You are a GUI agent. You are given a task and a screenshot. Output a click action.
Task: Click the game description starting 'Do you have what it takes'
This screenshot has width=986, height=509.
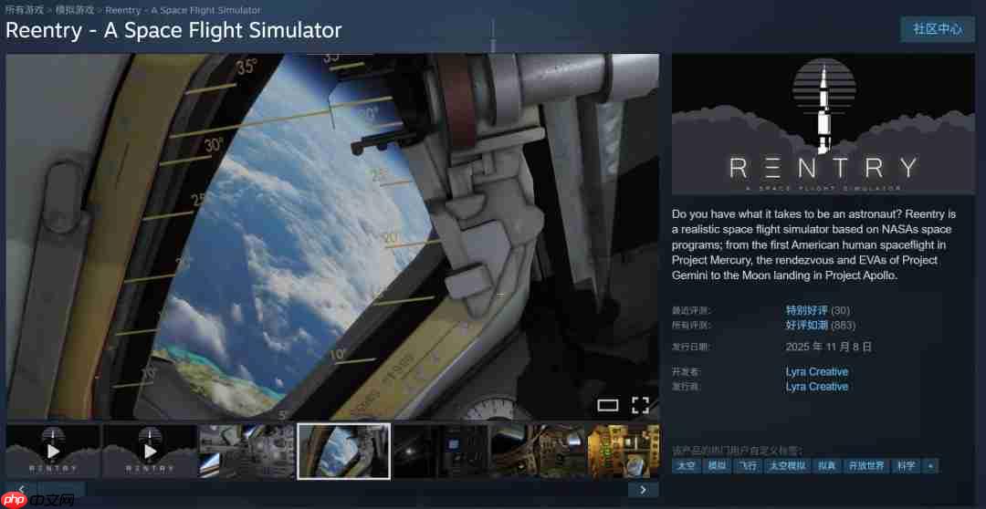(x=815, y=244)
